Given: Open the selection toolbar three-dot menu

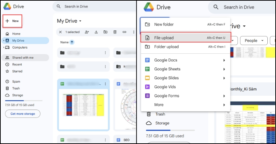Looking at the screenshot, I should pyautogui.click(x=134, y=32).
